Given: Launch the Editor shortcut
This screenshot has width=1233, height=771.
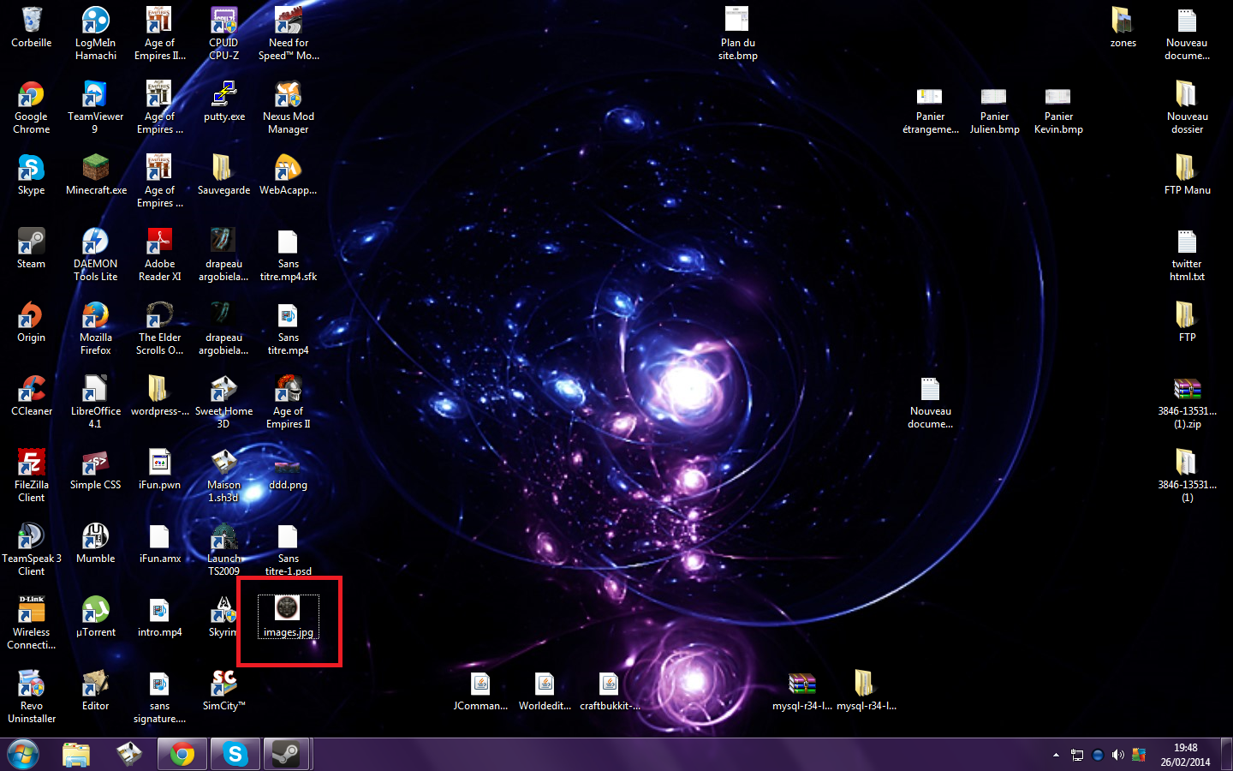Looking at the screenshot, I should pos(95,690).
